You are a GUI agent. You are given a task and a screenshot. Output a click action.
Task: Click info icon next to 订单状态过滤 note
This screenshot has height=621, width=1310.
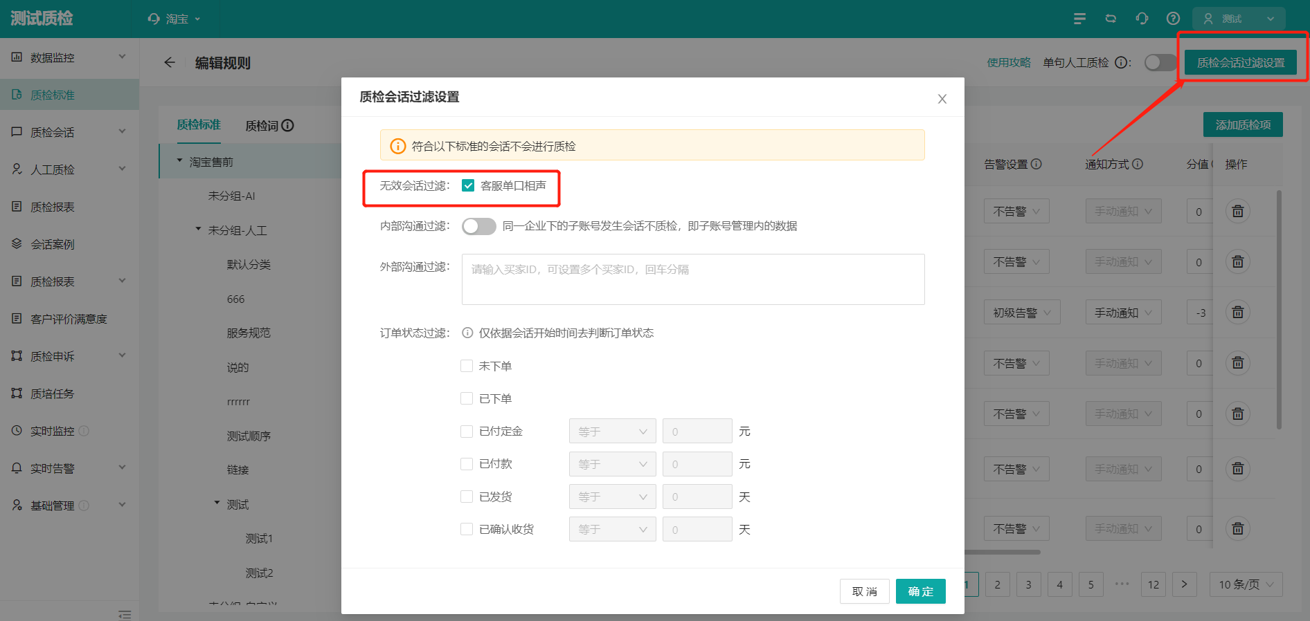tap(467, 333)
